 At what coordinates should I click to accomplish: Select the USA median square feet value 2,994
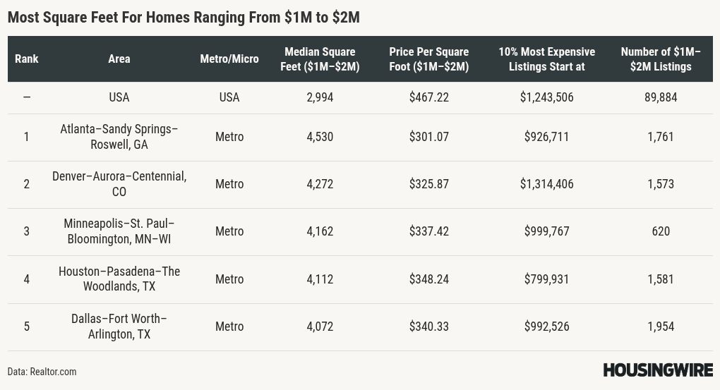tap(320, 97)
